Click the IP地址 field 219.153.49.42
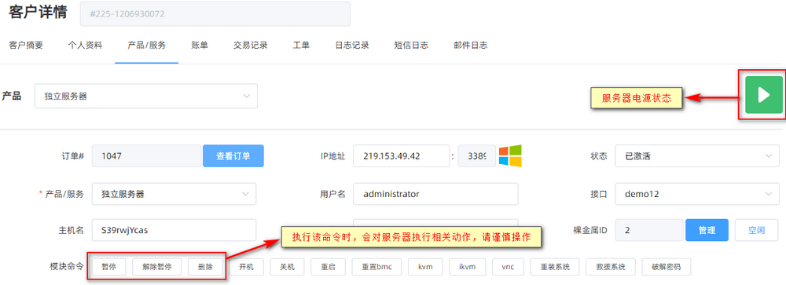 point(401,156)
